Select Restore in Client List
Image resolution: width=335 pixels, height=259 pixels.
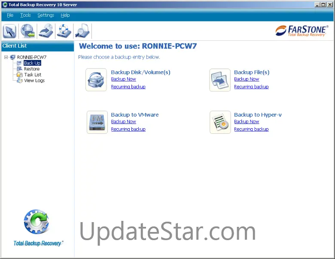32,69
